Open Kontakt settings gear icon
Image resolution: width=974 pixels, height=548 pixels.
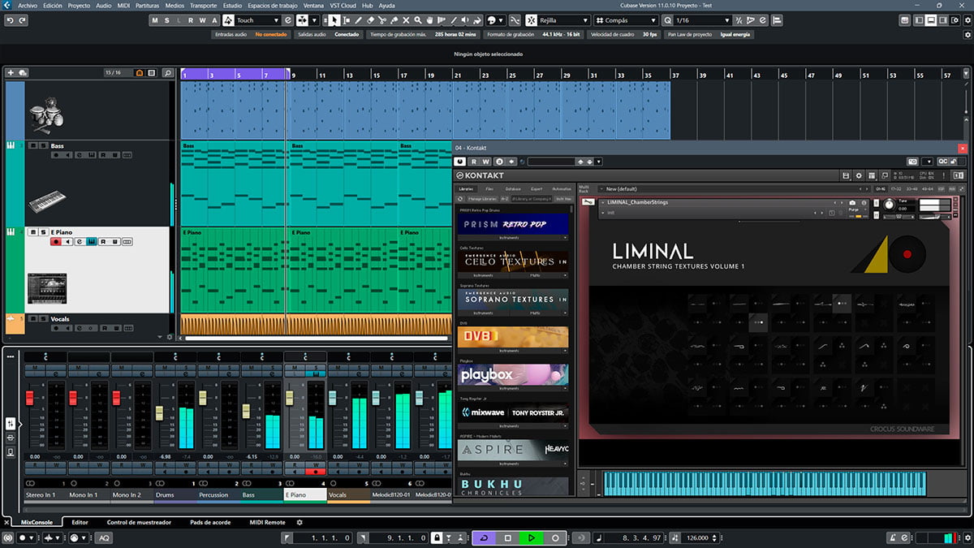click(859, 175)
